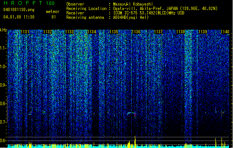
Task: Click the 1.1 kHz axis tick label
Action: (3, 48)
